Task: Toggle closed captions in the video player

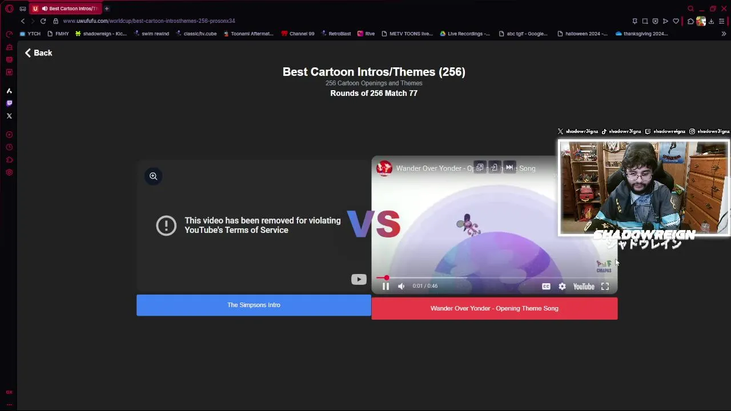Action: [x=546, y=287]
